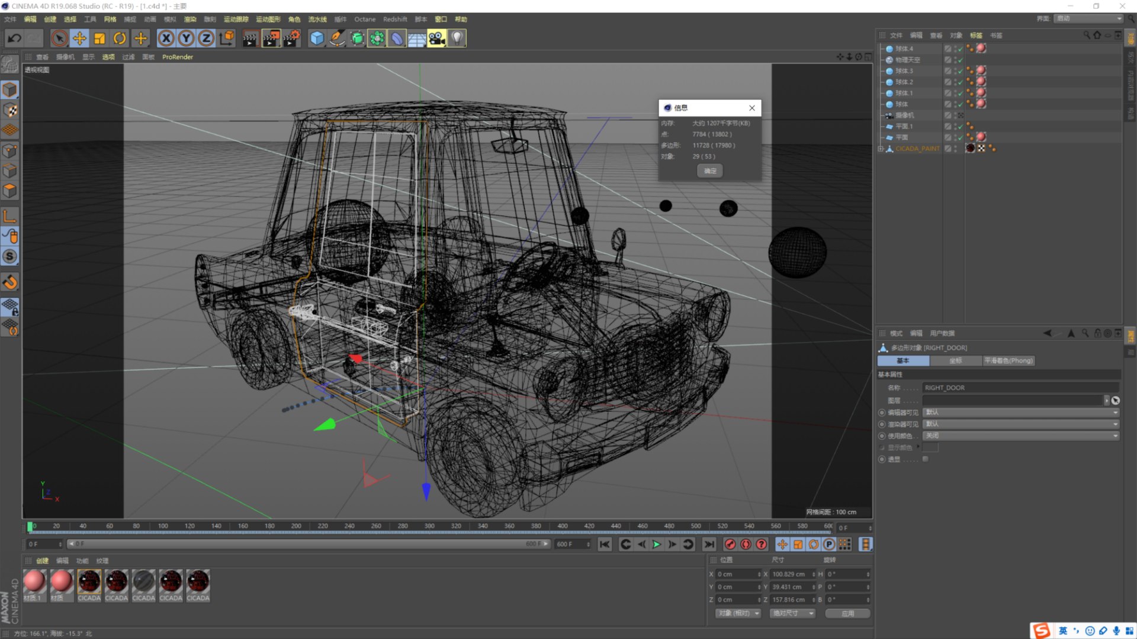Open the 渲染 (Render) menu

[190, 20]
